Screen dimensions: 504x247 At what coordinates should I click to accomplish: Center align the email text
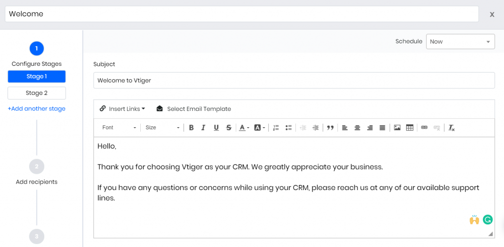point(357,128)
